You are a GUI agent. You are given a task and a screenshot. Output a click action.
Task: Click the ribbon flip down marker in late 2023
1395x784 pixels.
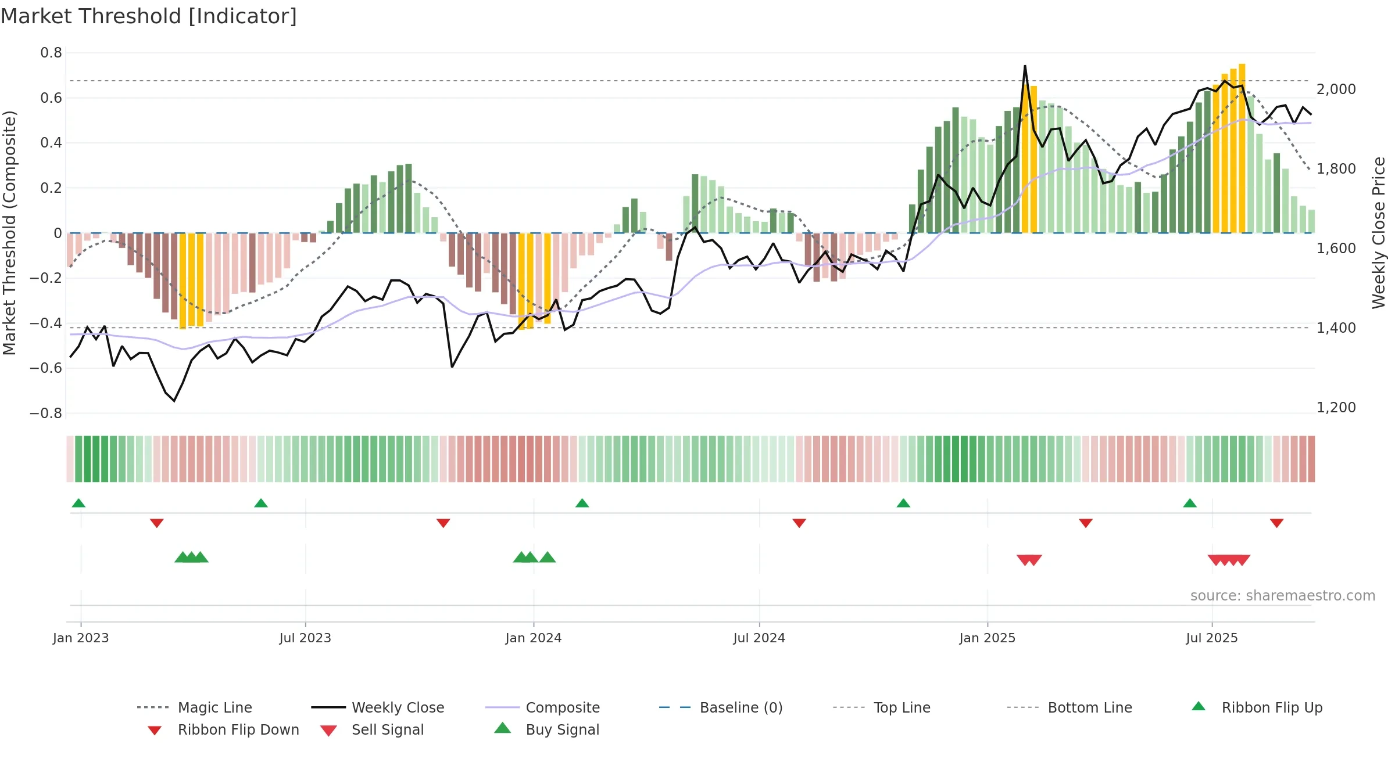[x=443, y=523]
